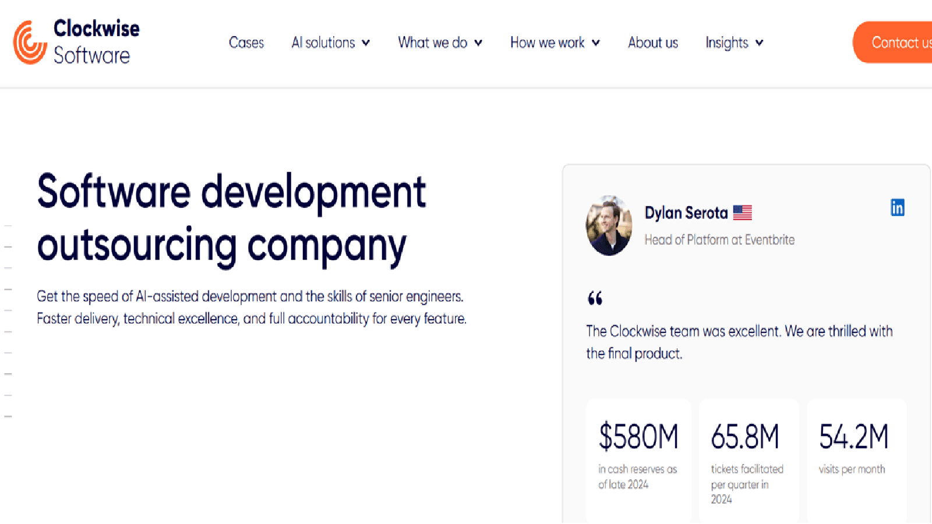
Task: Click the 54.2M visits per month stat card
Action: [x=857, y=460]
